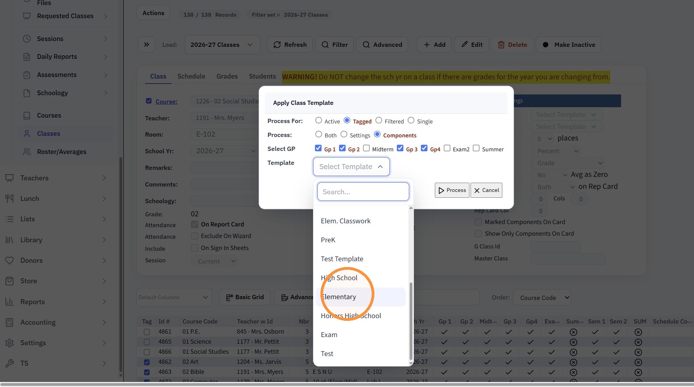The width and height of the screenshot is (694, 387).
Task: Click the Lunch utensils icon
Action: tap(10, 199)
